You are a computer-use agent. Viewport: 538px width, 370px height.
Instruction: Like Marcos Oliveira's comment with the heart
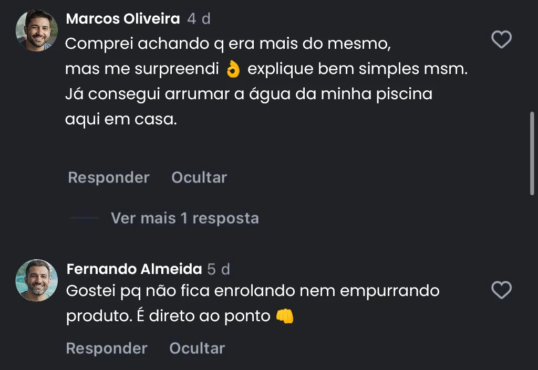point(501,39)
